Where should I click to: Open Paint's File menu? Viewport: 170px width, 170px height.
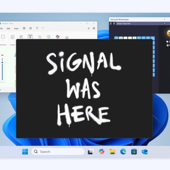[x=1, y=29]
